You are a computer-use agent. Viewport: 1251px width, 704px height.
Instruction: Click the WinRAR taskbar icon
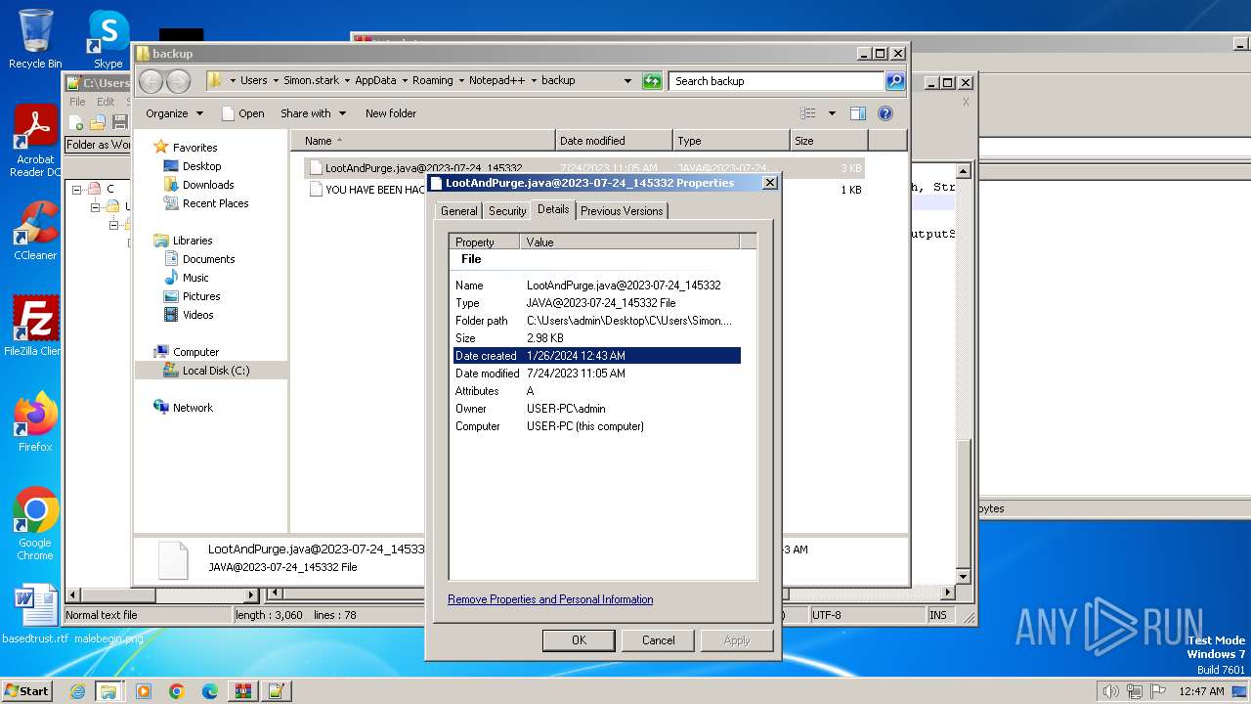tap(242, 691)
